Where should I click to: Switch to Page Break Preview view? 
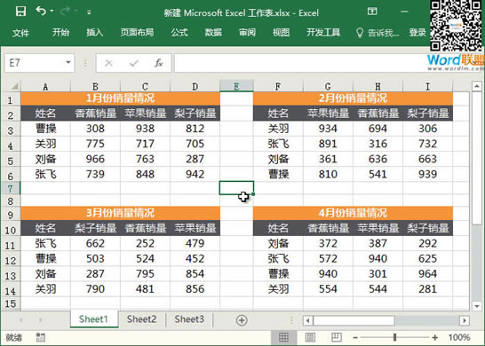337,337
